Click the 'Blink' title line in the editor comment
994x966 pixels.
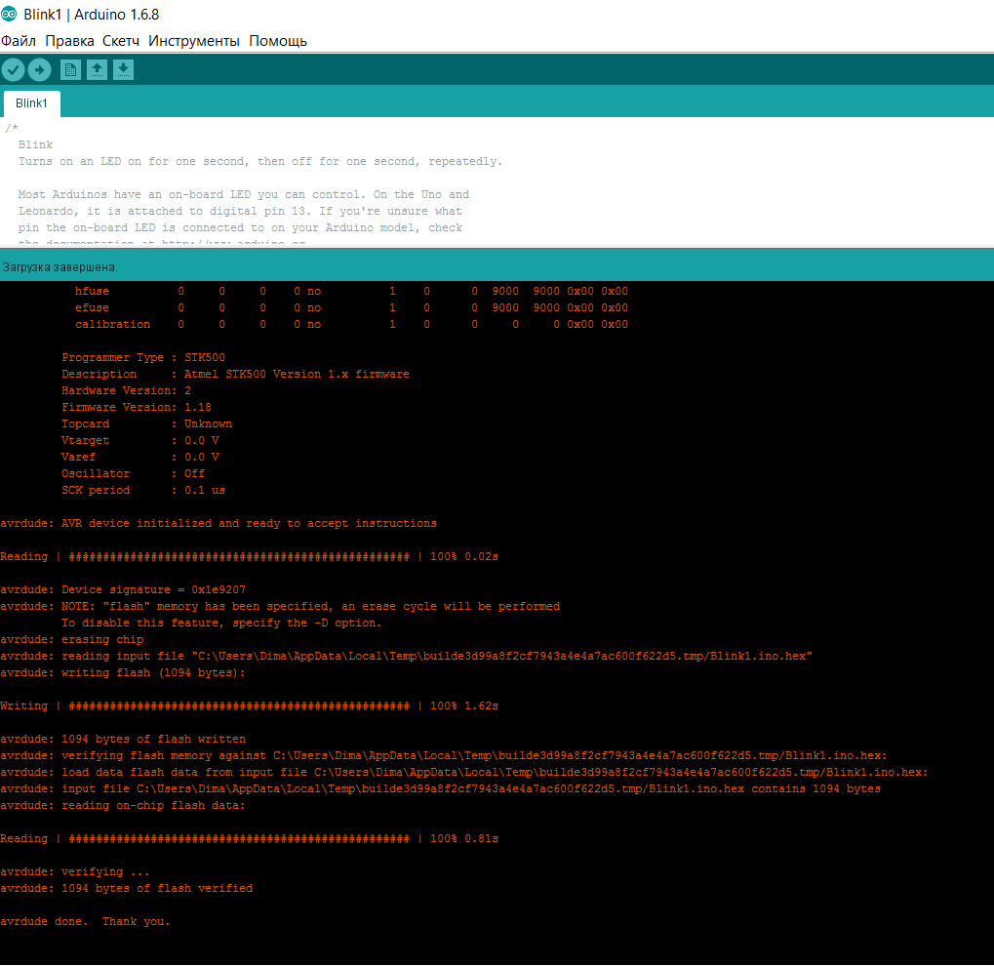tap(35, 144)
